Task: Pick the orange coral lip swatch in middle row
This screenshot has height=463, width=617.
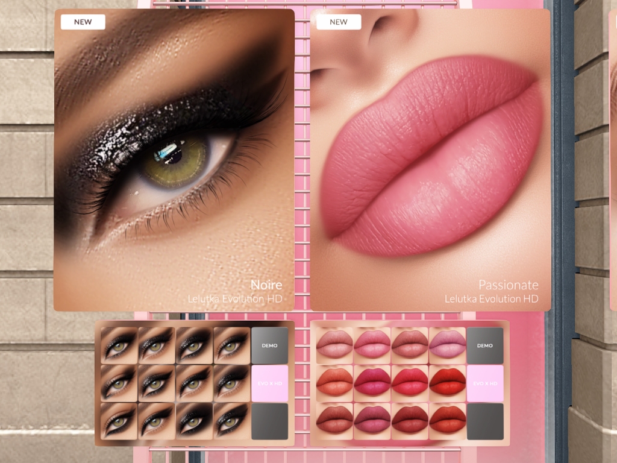Action: [334, 383]
